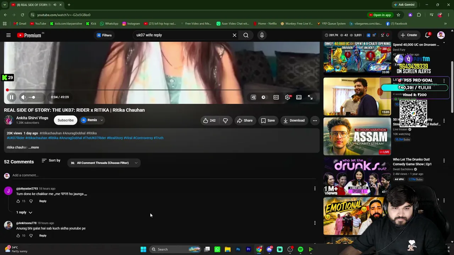
Task: Save video to a playlist
Action: pos(268,120)
